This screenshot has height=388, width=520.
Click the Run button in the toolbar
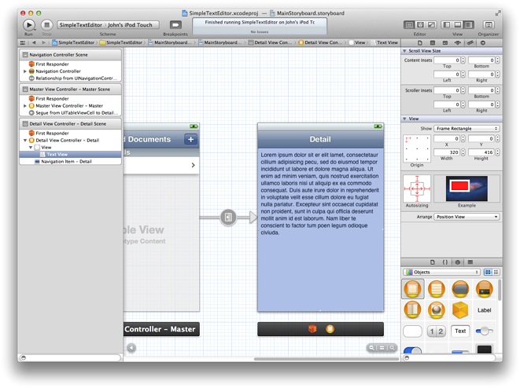30,25
